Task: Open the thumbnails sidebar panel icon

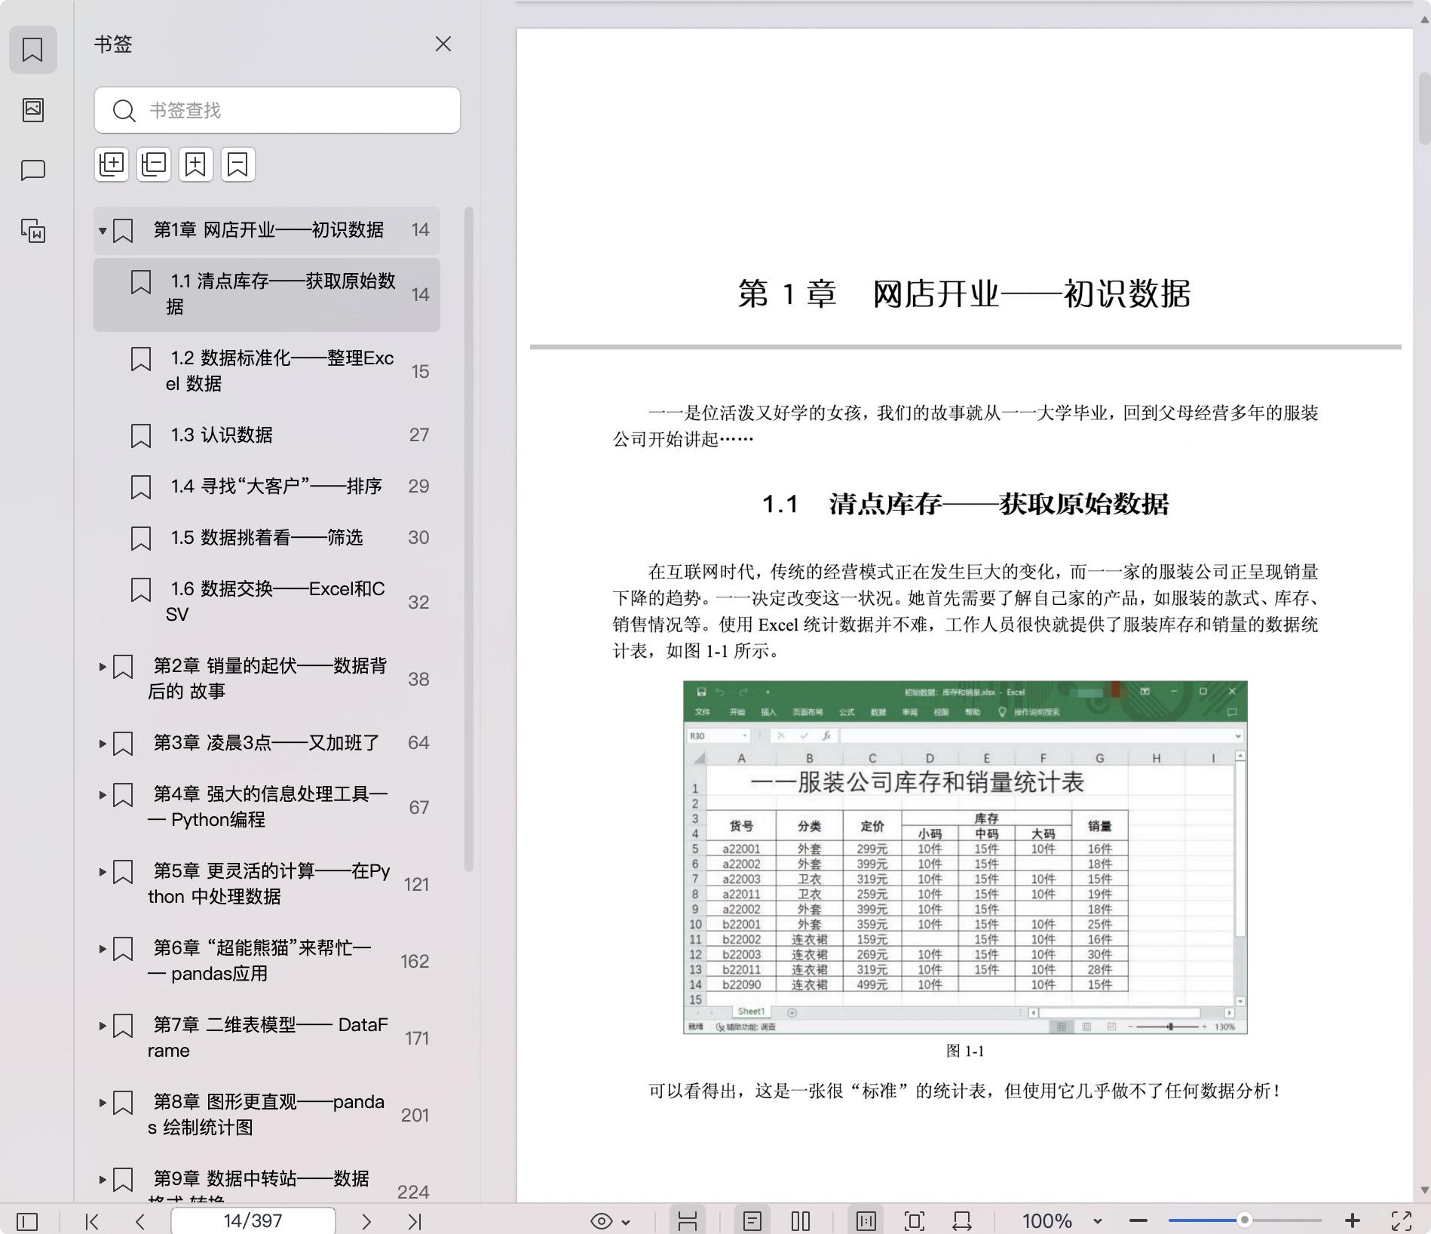Action: [32, 110]
